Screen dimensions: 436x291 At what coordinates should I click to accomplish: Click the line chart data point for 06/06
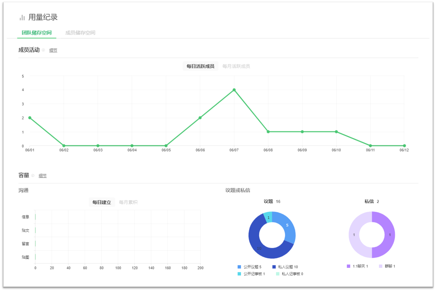coord(200,118)
